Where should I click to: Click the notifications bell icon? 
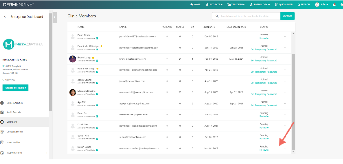[x=334, y=5]
